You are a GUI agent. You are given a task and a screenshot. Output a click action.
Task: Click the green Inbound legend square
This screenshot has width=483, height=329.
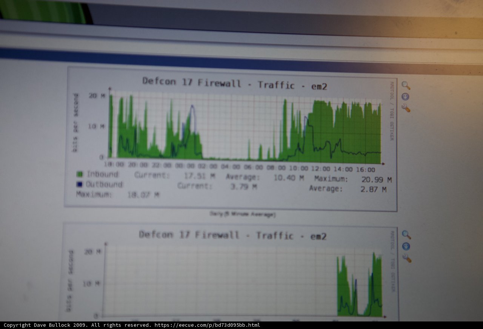pos(80,174)
